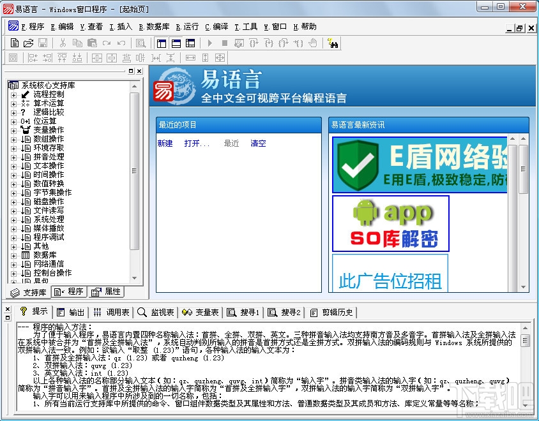Click the Cut scissors toolbar icon
The image size is (539, 421).
coord(63,43)
